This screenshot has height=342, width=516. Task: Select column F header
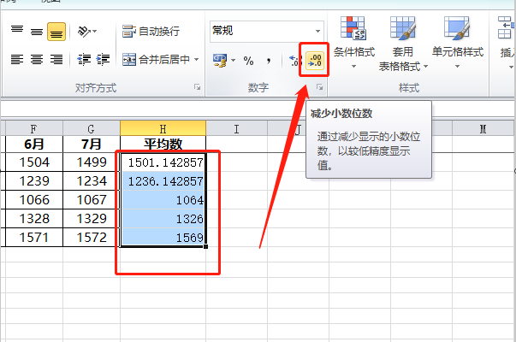pos(33,128)
